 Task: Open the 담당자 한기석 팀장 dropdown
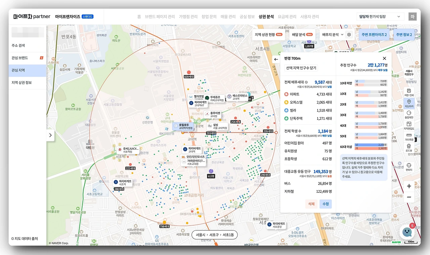click(x=381, y=16)
